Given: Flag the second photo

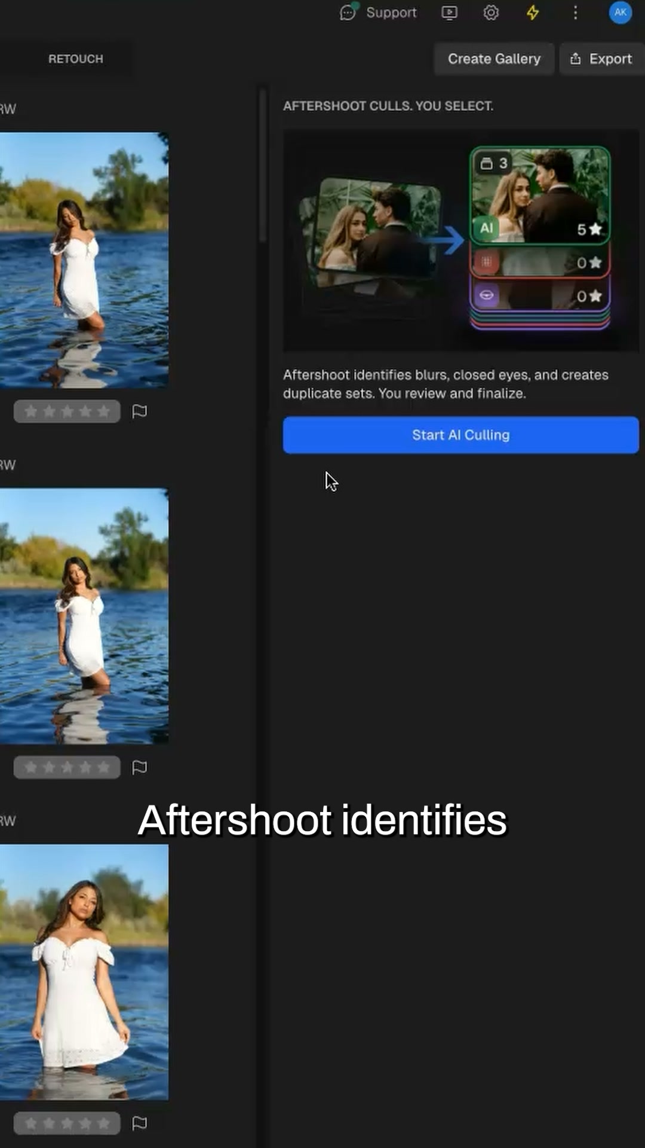Looking at the screenshot, I should 140,767.
